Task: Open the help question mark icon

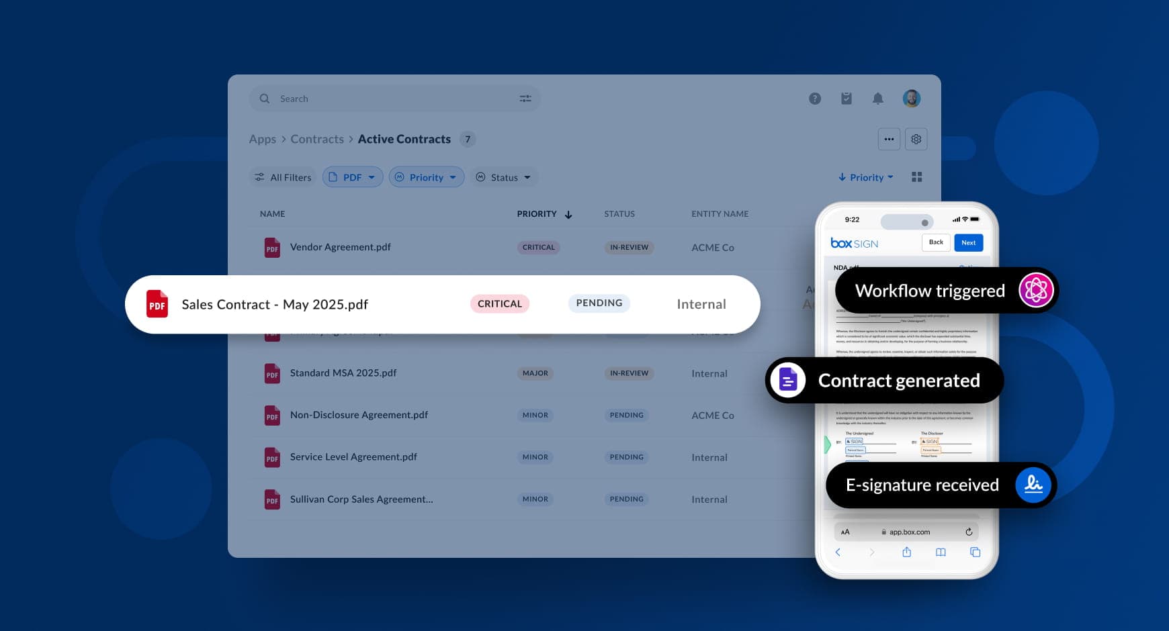Action: [814, 99]
